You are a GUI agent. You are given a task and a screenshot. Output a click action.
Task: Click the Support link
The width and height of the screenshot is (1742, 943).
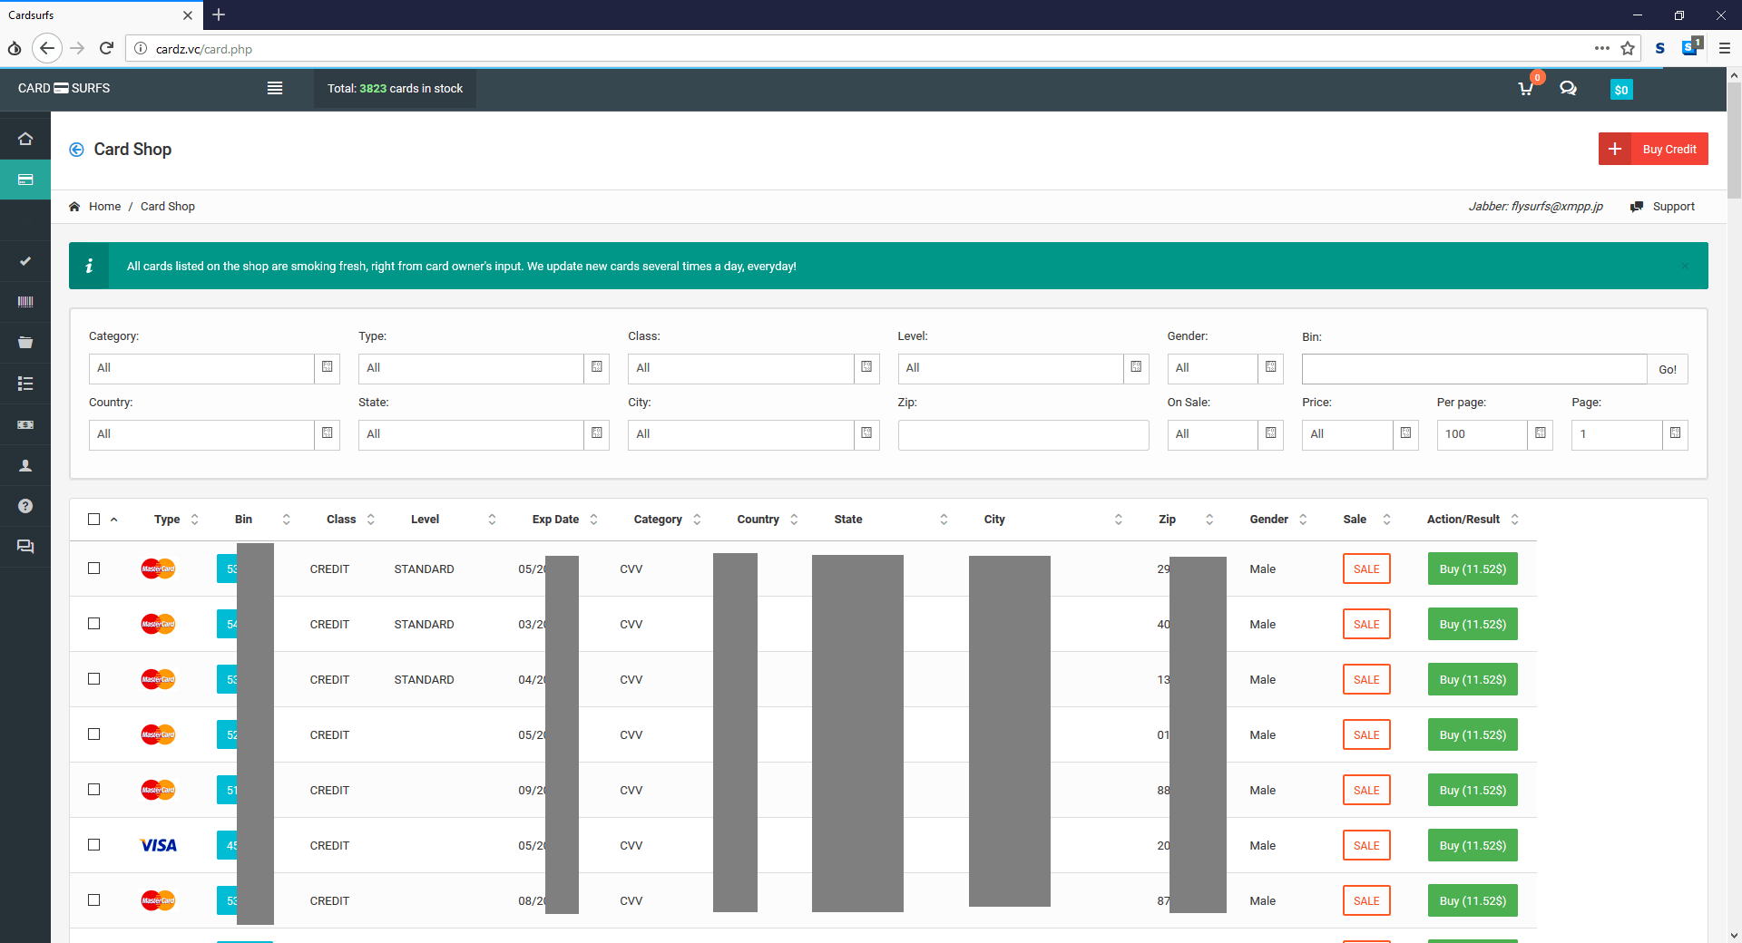click(x=1673, y=206)
